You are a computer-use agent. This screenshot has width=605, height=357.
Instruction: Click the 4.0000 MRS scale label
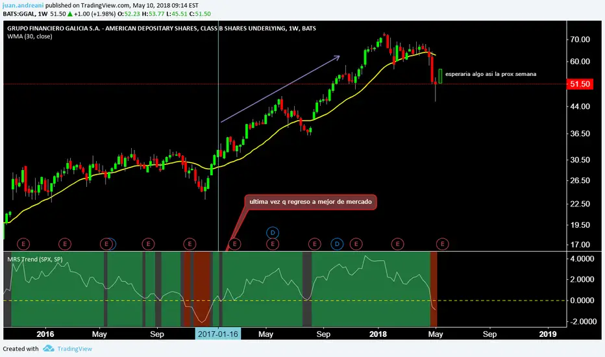click(x=582, y=259)
